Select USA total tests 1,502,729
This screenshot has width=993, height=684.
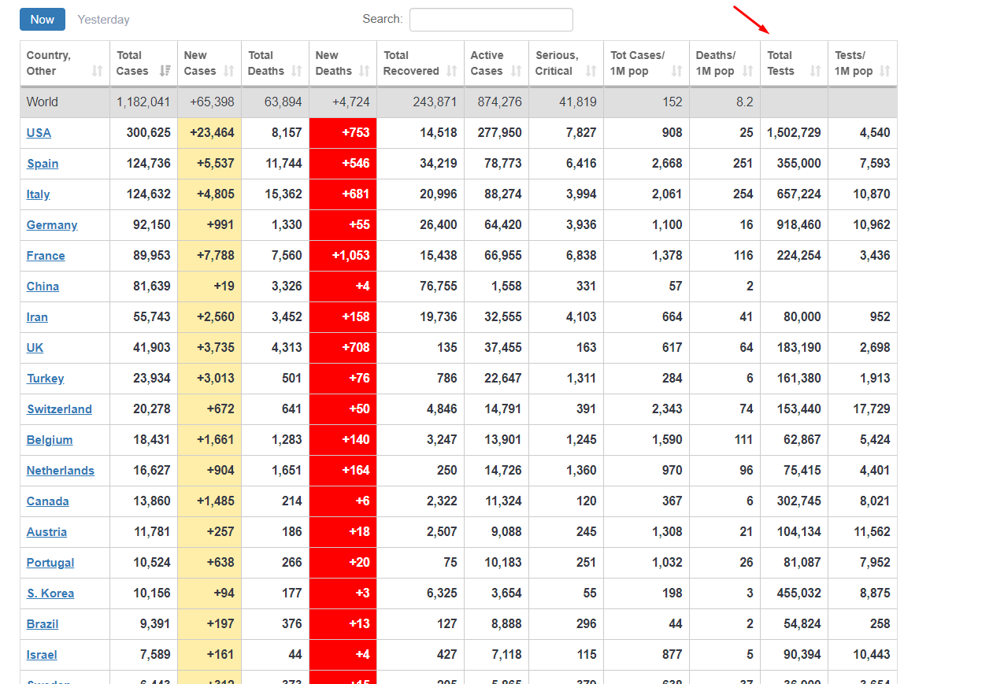pos(794,132)
